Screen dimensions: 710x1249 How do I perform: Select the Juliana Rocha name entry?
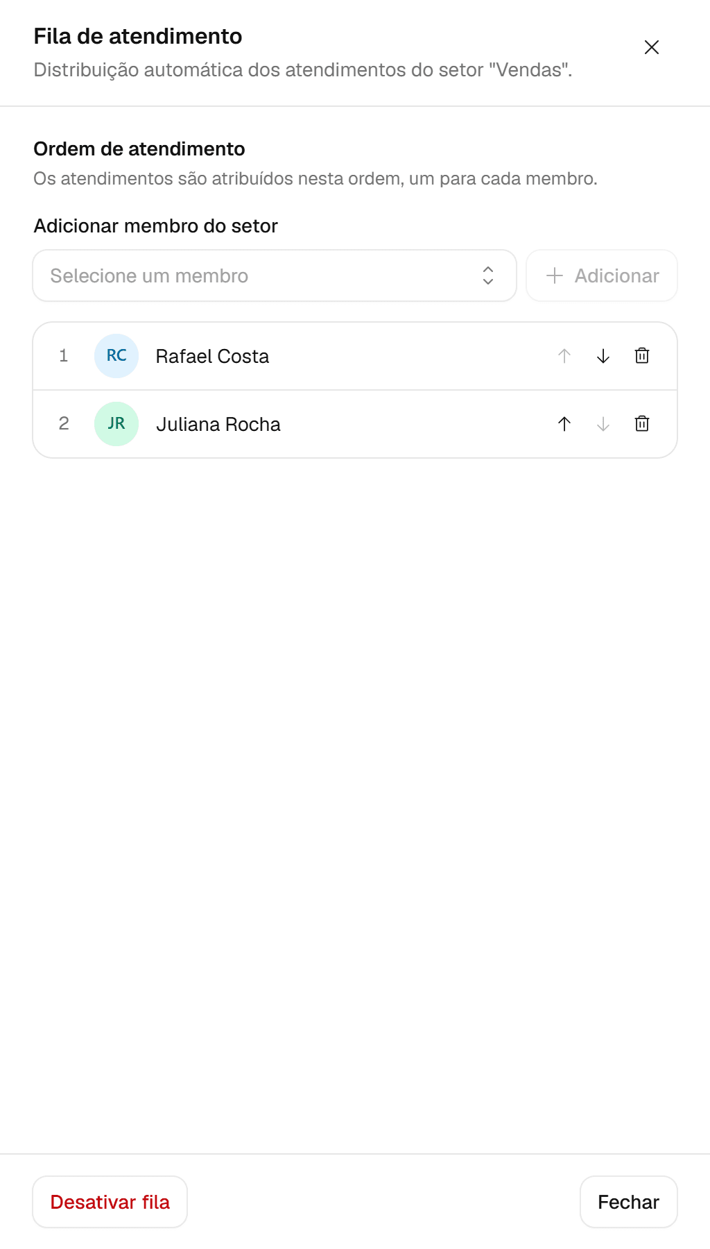pos(218,424)
